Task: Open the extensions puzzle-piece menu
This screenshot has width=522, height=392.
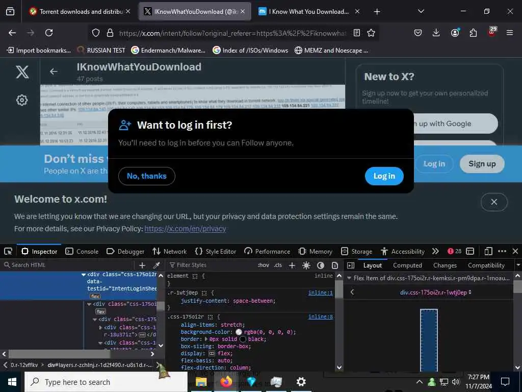Action: (473, 33)
